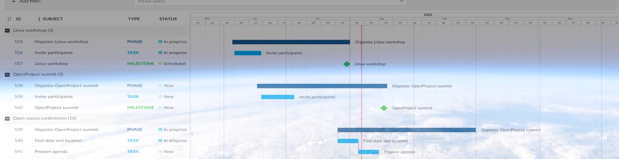Image resolution: width=619 pixels, height=159 pixels.
Task: Click New status dot for item 559
Action: pyautogui.click(x=160, y=97)
